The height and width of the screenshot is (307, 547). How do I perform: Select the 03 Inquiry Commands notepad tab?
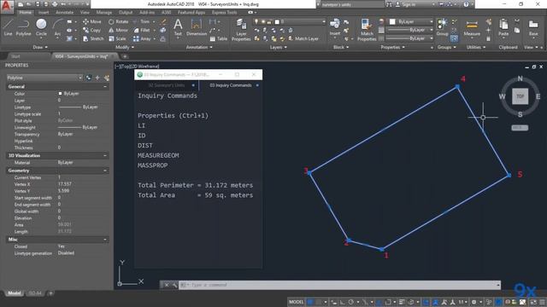tap(231, 85)
